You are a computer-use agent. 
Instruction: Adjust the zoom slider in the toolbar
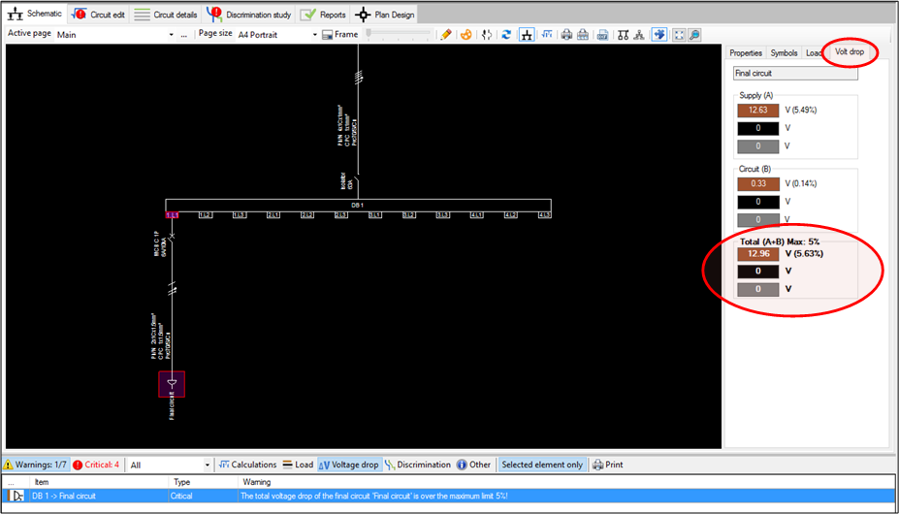[x=399, y=33]
